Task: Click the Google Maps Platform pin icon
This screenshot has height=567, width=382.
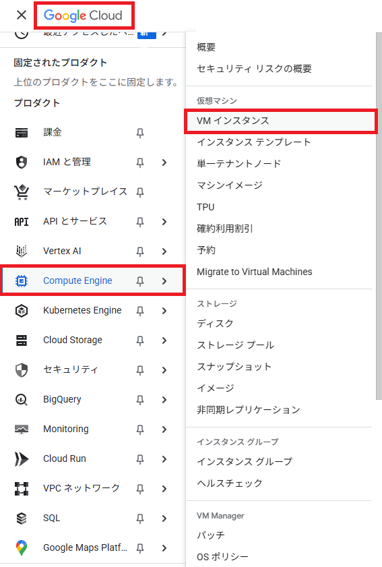Action: [x=22, y=548]
